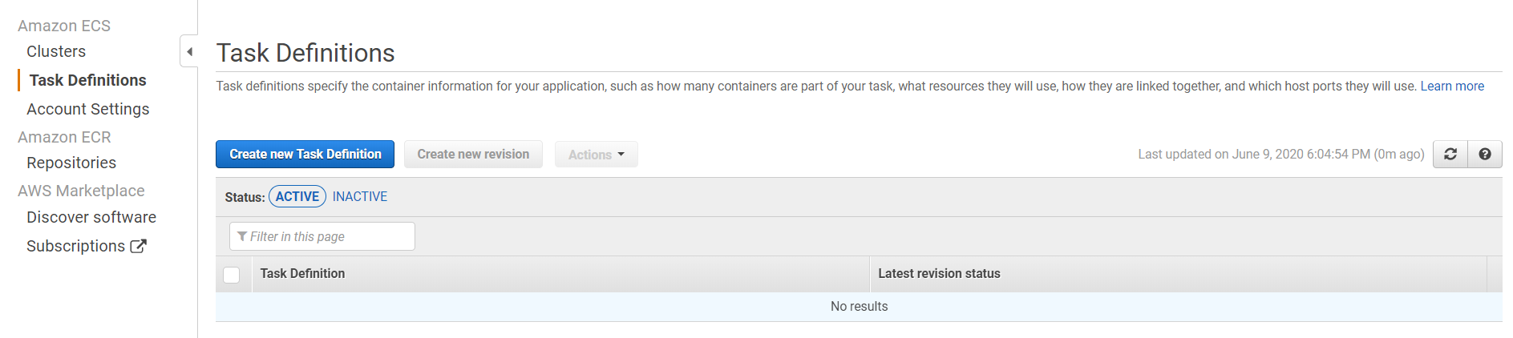
Task: Click Create new Task Definition button
Action: (305, 155)
